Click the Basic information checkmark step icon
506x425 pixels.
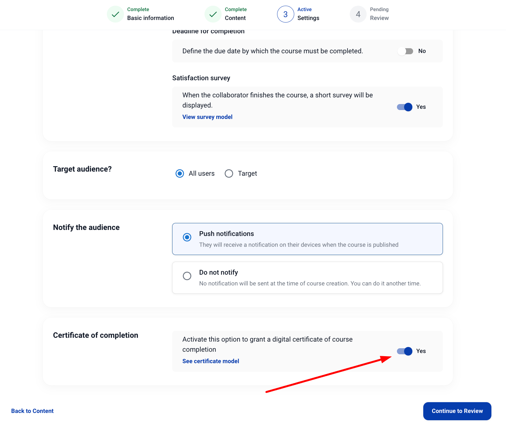tap(115, 14)
